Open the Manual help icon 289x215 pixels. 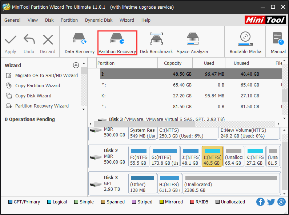click(278, 38)
